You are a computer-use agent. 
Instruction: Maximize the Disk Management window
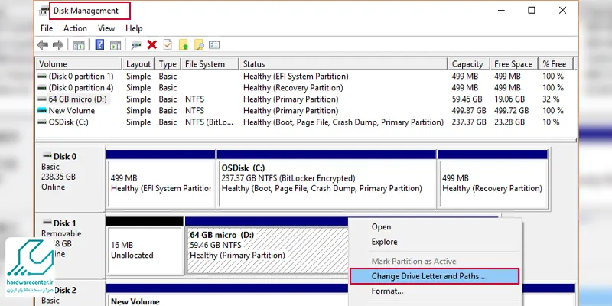[531, 11]
